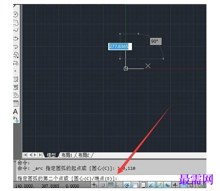This screenshot has width=220, height=191.
Task: Toggle Object Snap Tracking in status bar
Action: click(151, 185)
